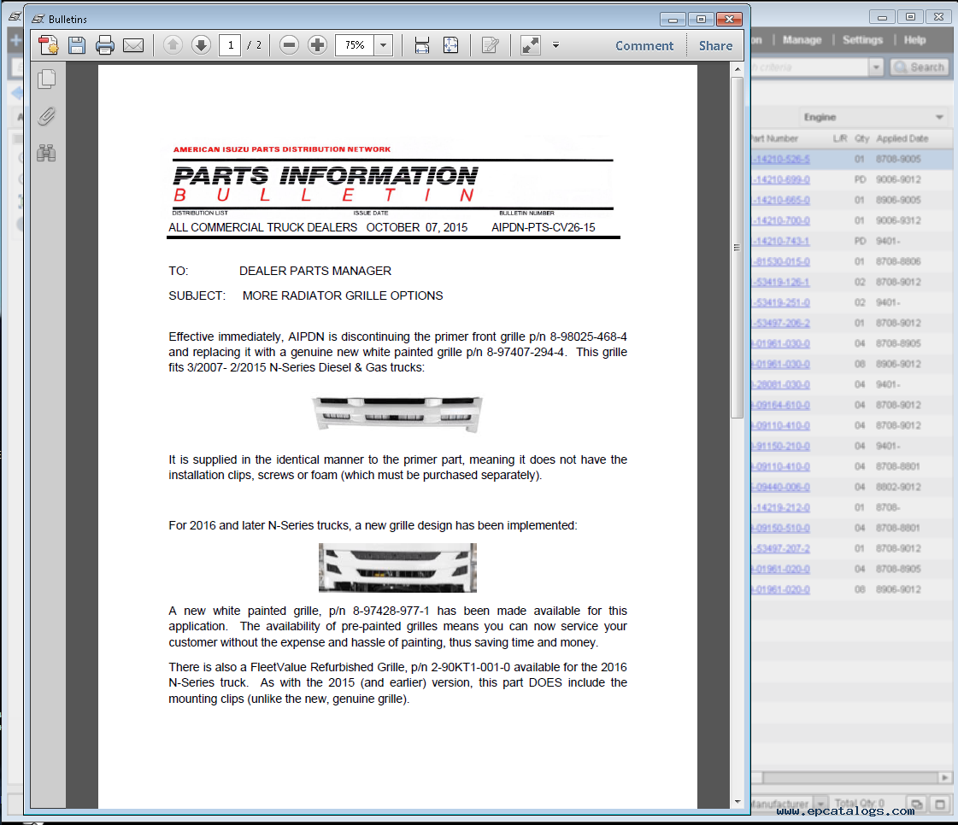Screen dimensions: 958x825
Task: Click the page number input field
Action: pos(231,45)
